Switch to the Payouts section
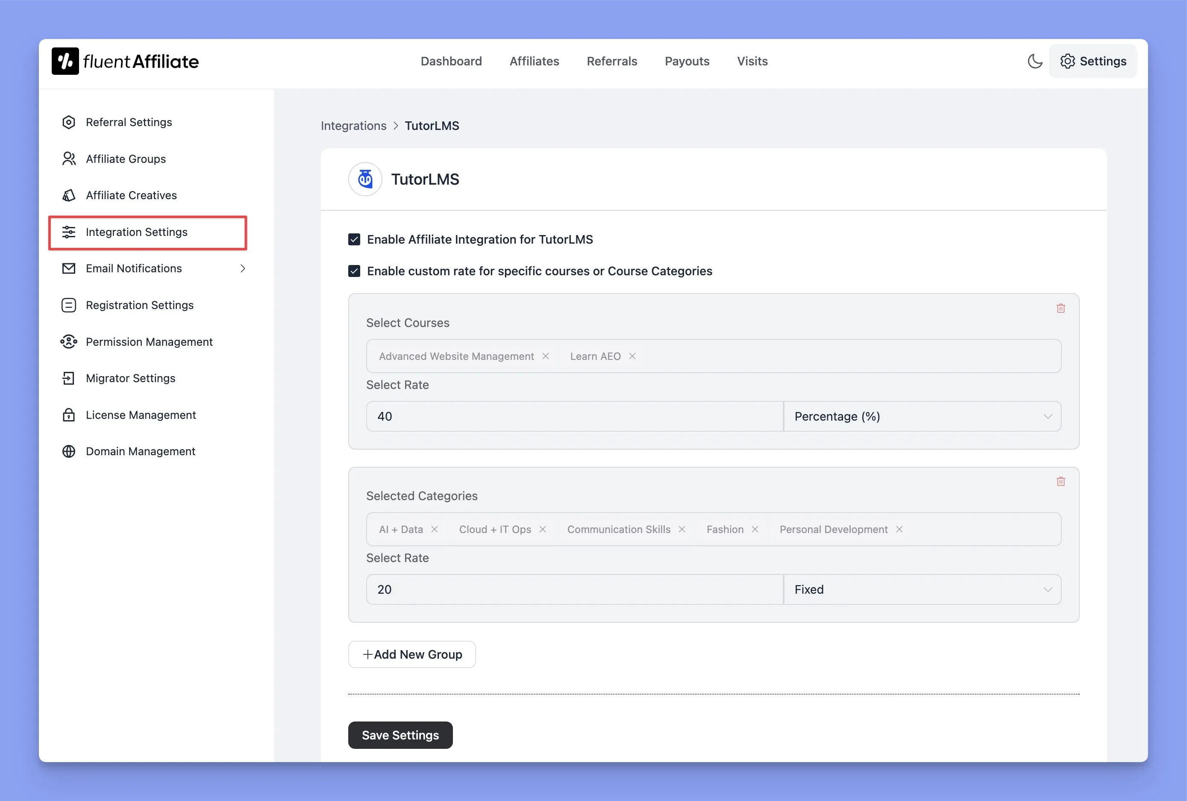Viewport: 1187px width, 801px height. click(x=687, y=61)
